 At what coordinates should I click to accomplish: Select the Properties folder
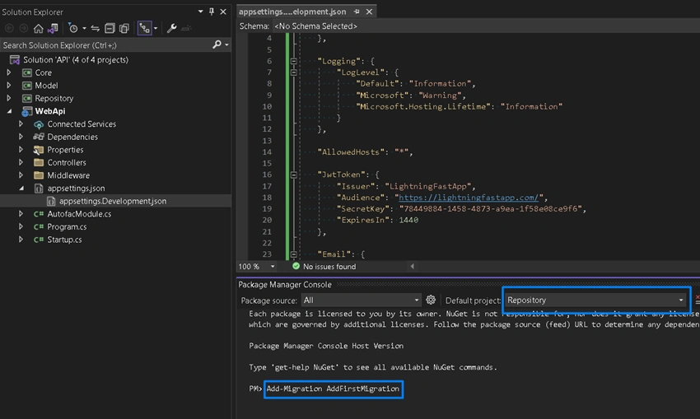(x=65, y=150)
